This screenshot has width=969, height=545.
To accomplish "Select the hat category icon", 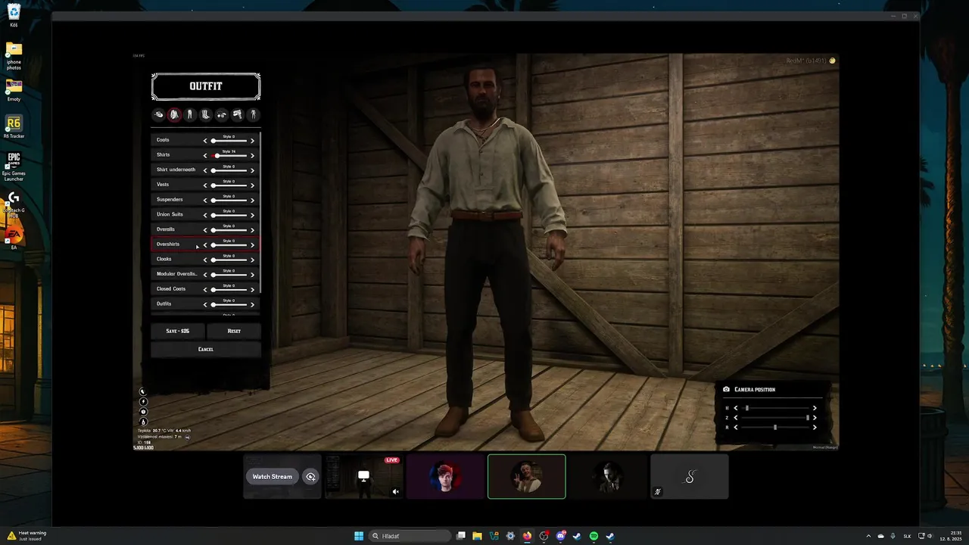I will pos(158,115).
